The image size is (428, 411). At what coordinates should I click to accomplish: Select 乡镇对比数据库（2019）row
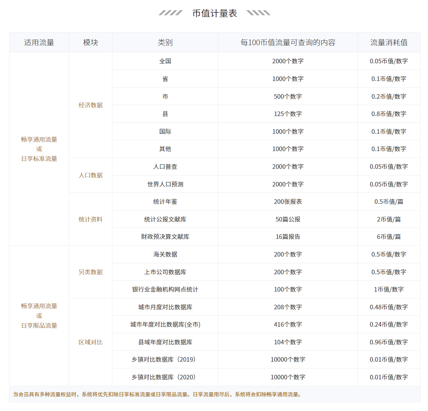165,359
